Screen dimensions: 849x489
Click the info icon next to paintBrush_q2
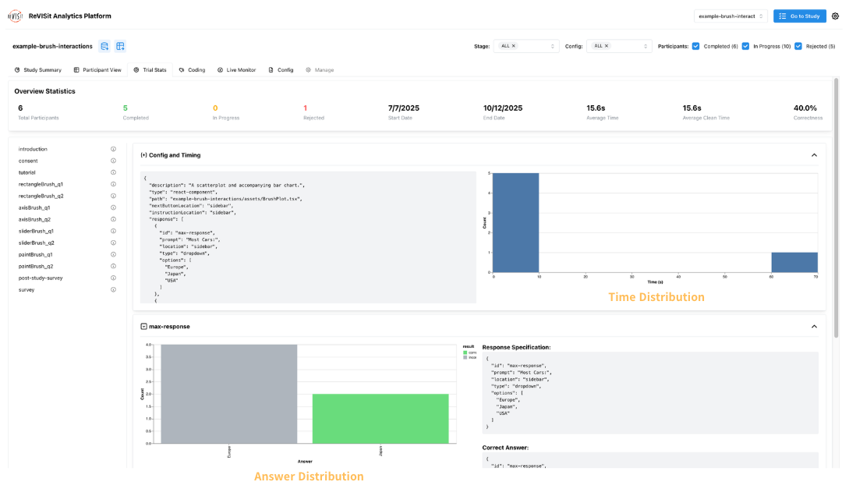[113, 266]
